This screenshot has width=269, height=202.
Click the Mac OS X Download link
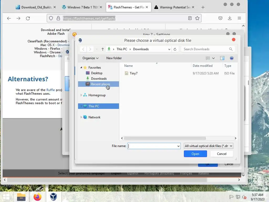point(64,45)
